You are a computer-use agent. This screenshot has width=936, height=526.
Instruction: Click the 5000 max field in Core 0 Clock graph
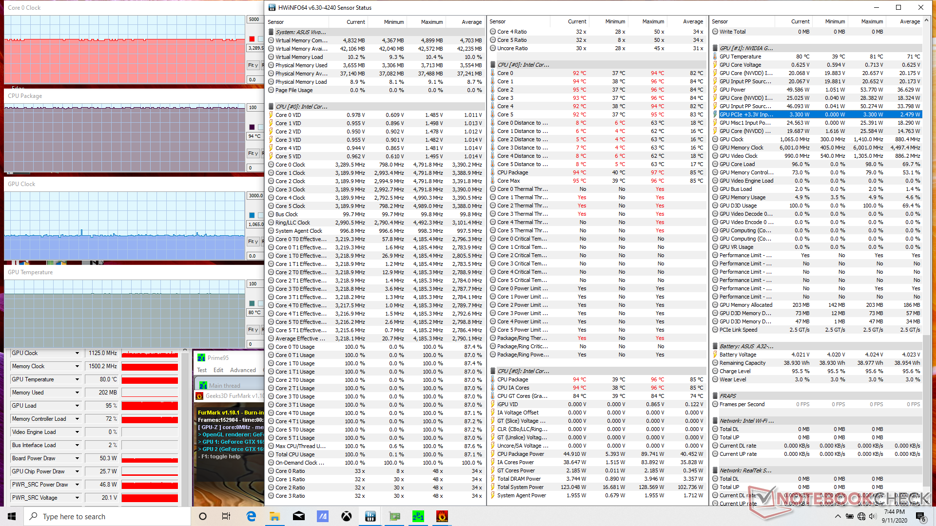[255, 19]
